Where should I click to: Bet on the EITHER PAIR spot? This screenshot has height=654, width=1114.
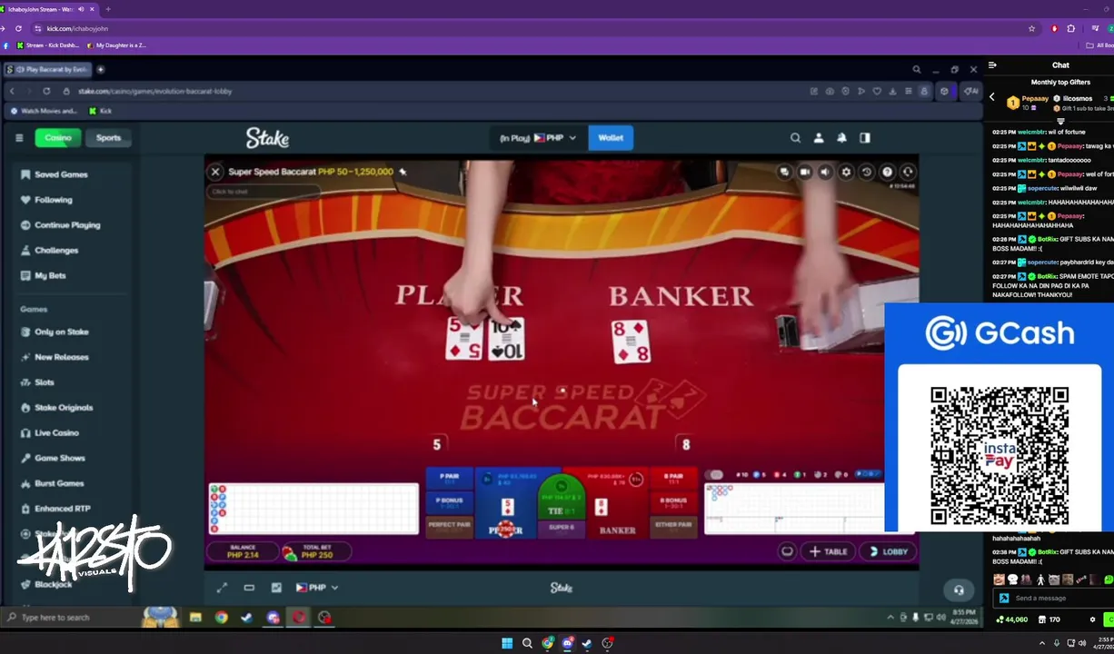[673, 526]
